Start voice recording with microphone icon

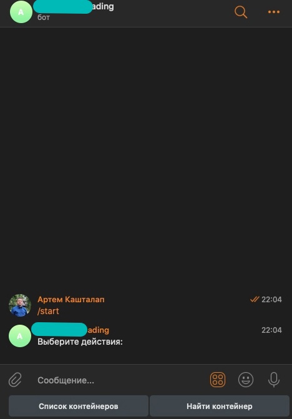[x=274, y=380]
